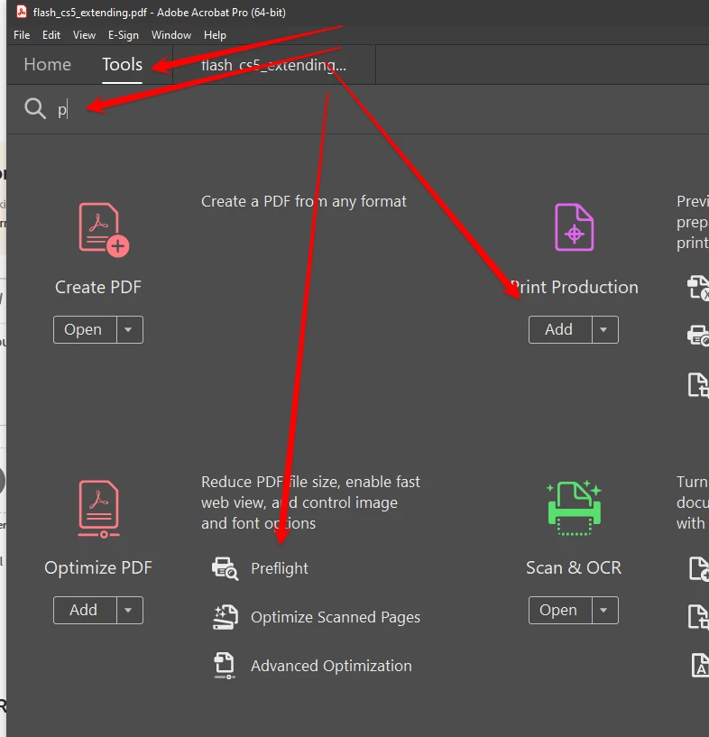Click the Print Production label

pyautogui.click(x=574, y=287)
